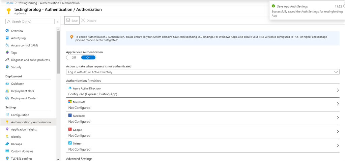Image resolution: width=345 pixels, height=161 pixels.
Task: Open the Custom domains menu item
Action: pyautogui.click(x=22, y=151)
